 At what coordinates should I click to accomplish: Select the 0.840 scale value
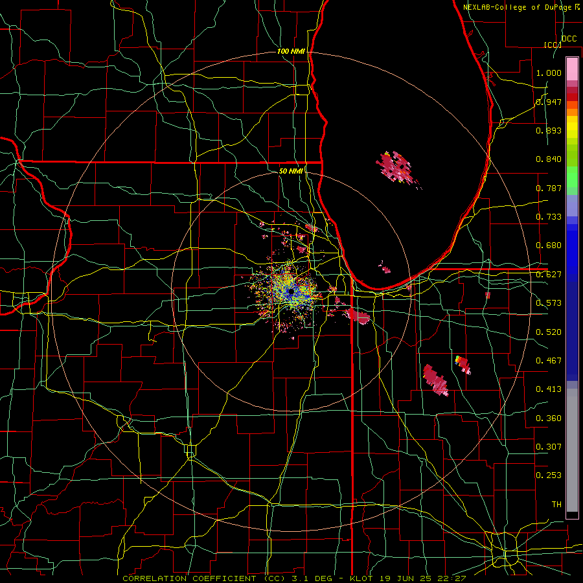pos(549,159)
